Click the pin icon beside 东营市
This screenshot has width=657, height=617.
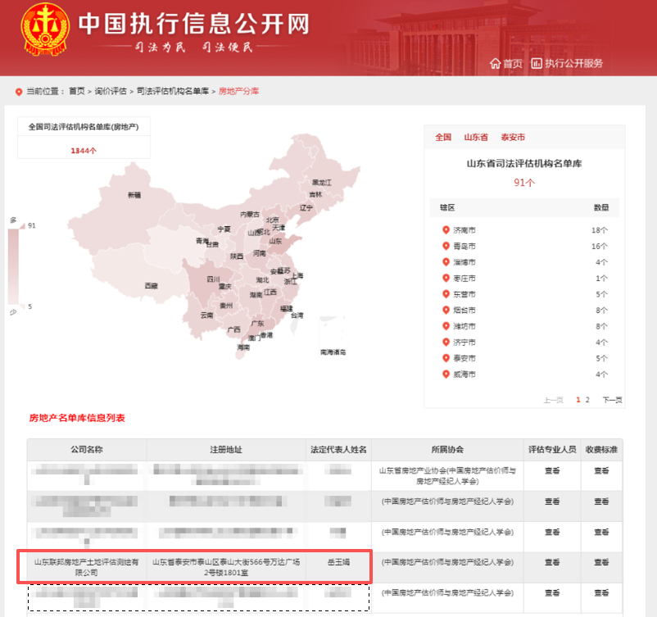tap(446, 294)
